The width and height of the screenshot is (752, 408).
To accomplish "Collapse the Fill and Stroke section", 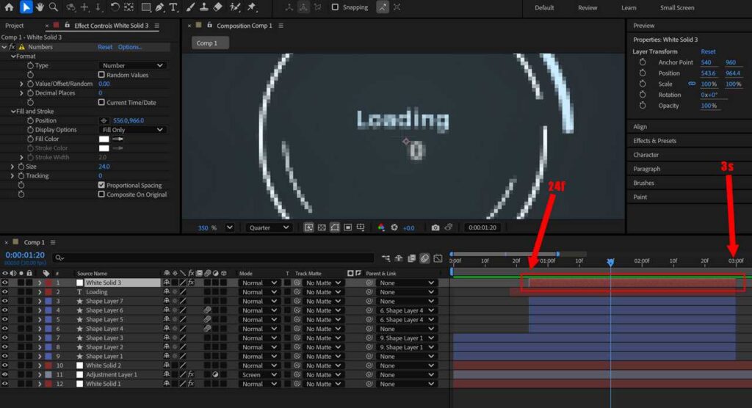I will click(x=13, y=112).
